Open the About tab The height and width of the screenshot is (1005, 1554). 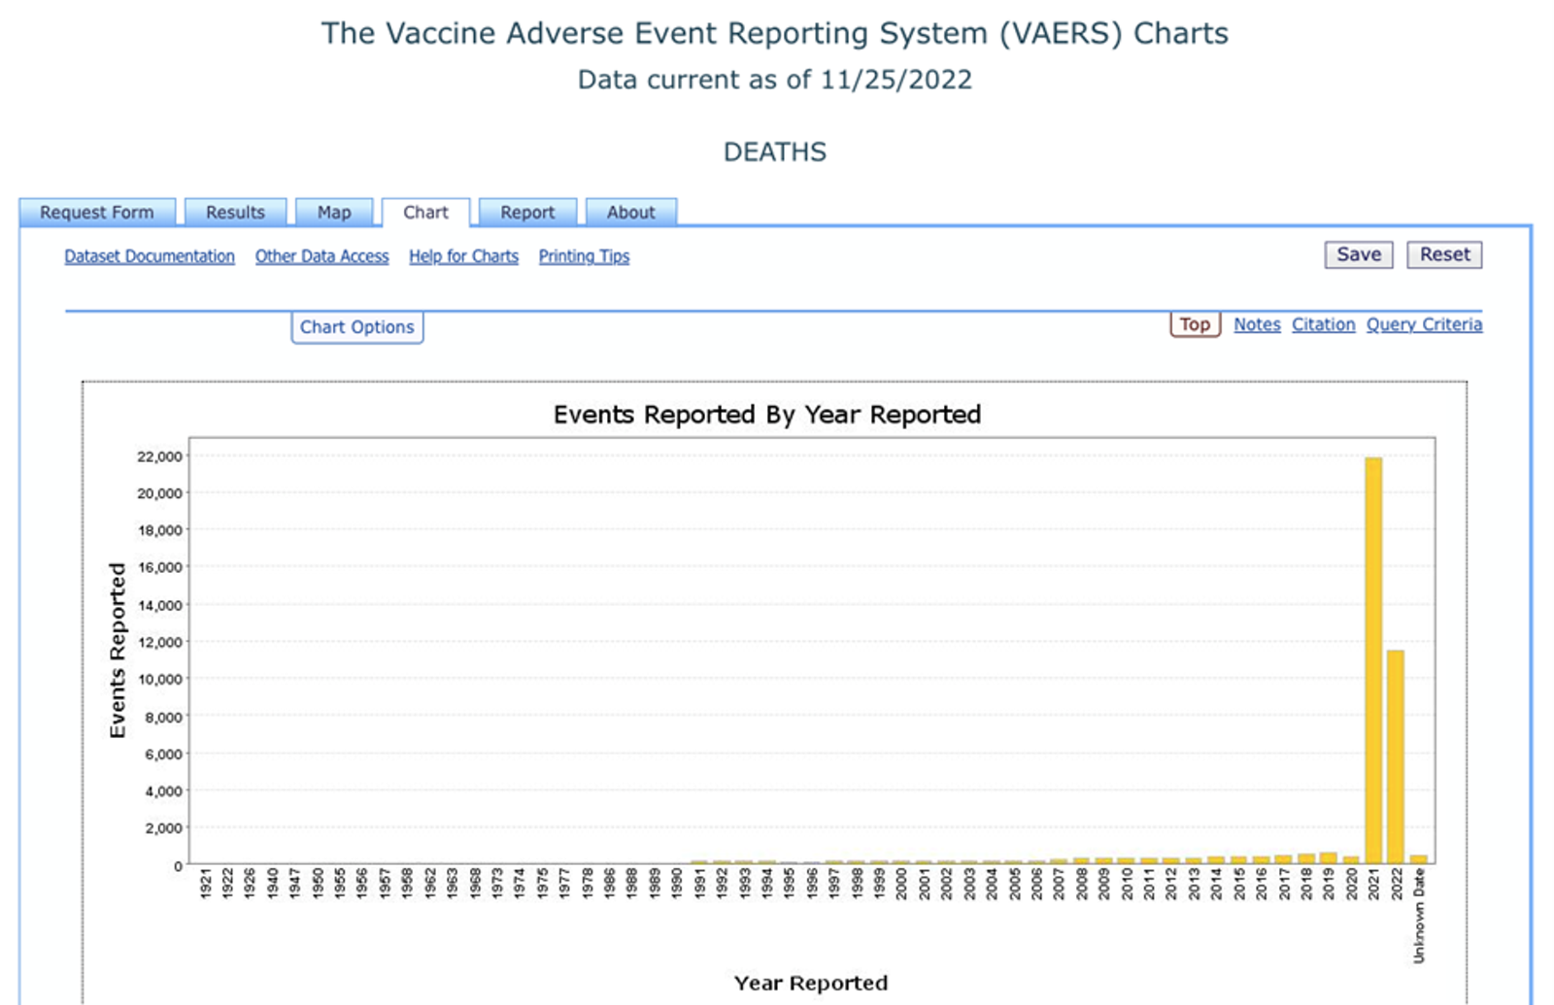(631, 212)
